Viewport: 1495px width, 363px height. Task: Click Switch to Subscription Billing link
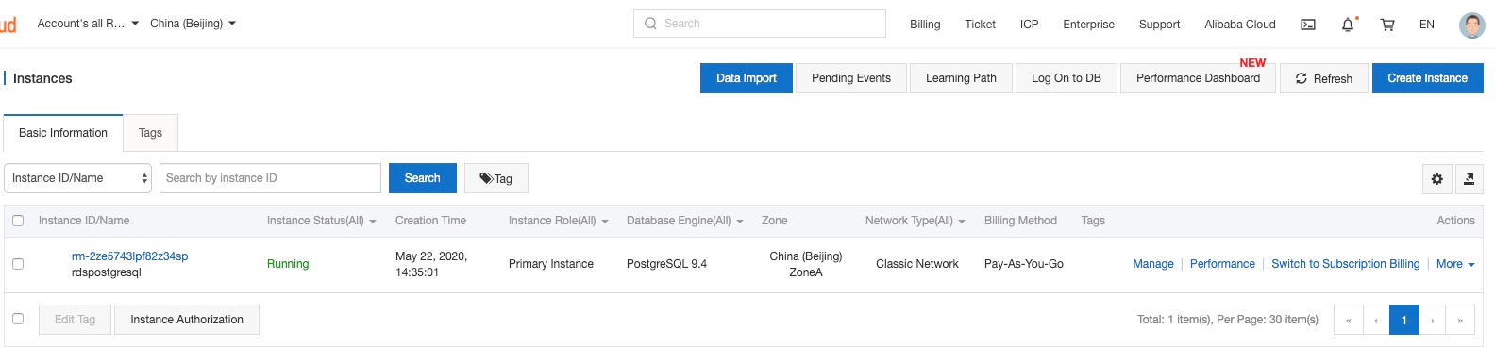point(1345,264)
